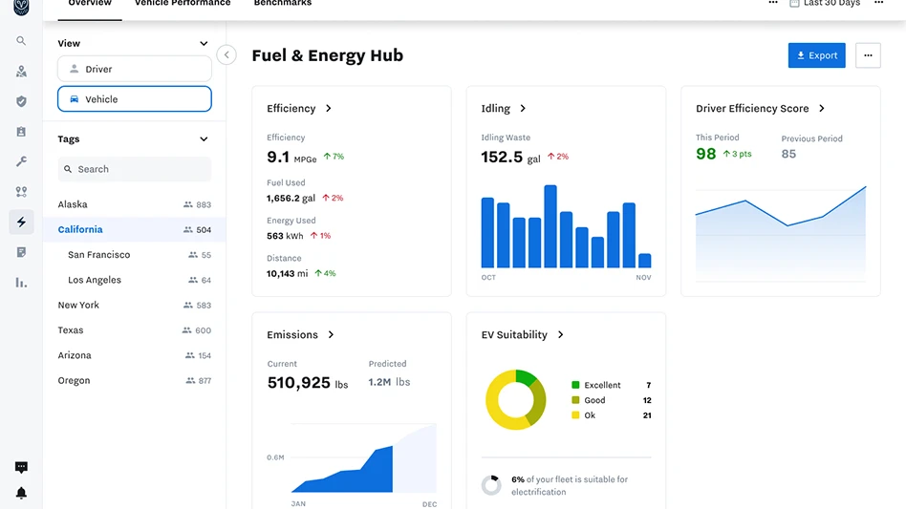Select the San Francisco tag
Image resolution: width=906 pixels, height=509 pixels.
[98, 255]
